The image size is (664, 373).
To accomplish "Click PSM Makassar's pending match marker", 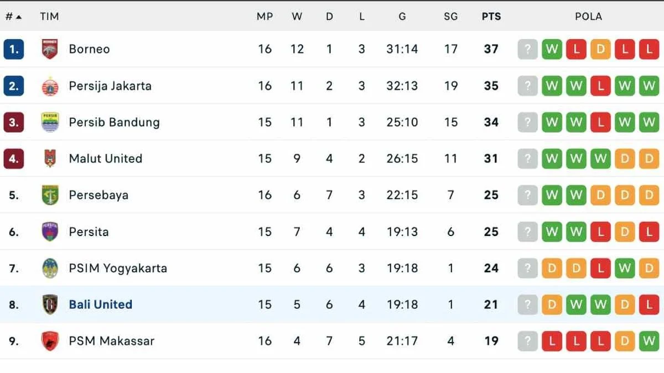I will (x=527, y=341).
